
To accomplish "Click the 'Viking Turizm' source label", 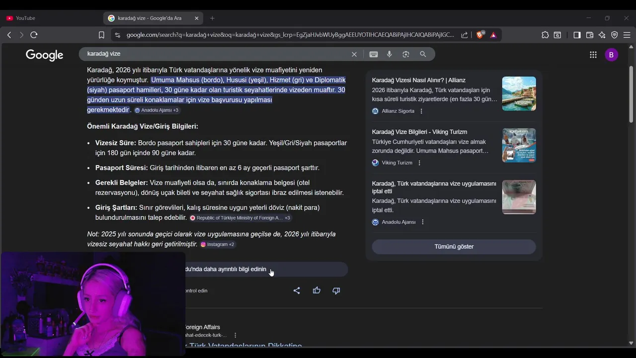I will click(x=397, y=163).
